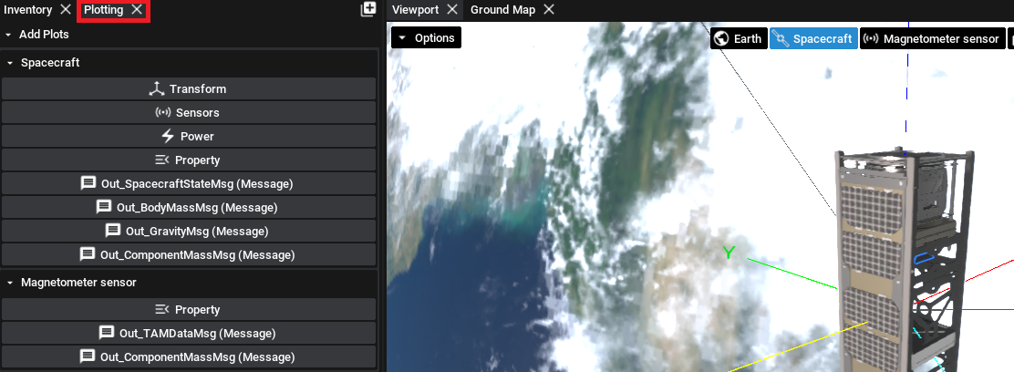Switch to the Ground Map tab
The height and width of the screenshot is (372, 1014).
click(502, 10)
